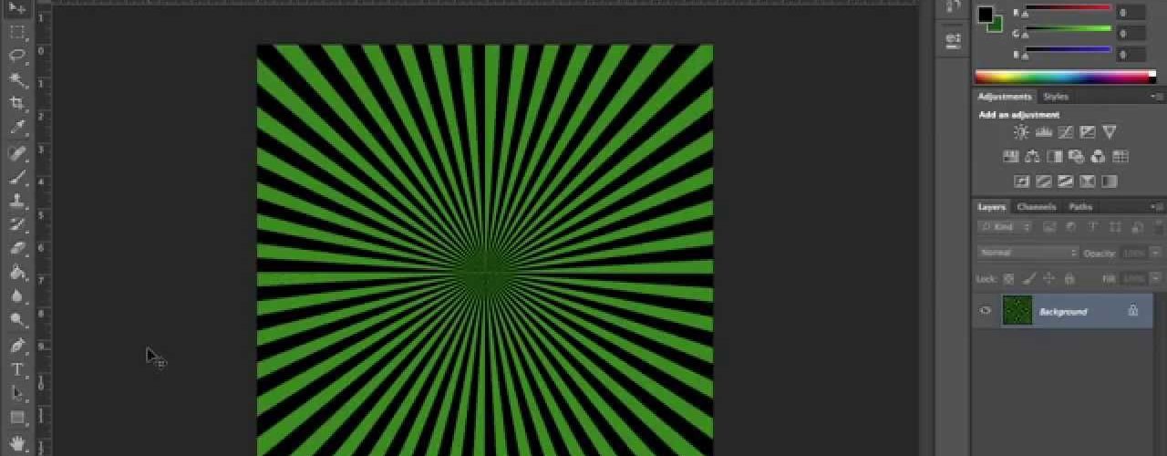The width and height of the screenshot is (1167, 456).
Task: Switch to the Layers tab
Action: (x=992, y=207)
